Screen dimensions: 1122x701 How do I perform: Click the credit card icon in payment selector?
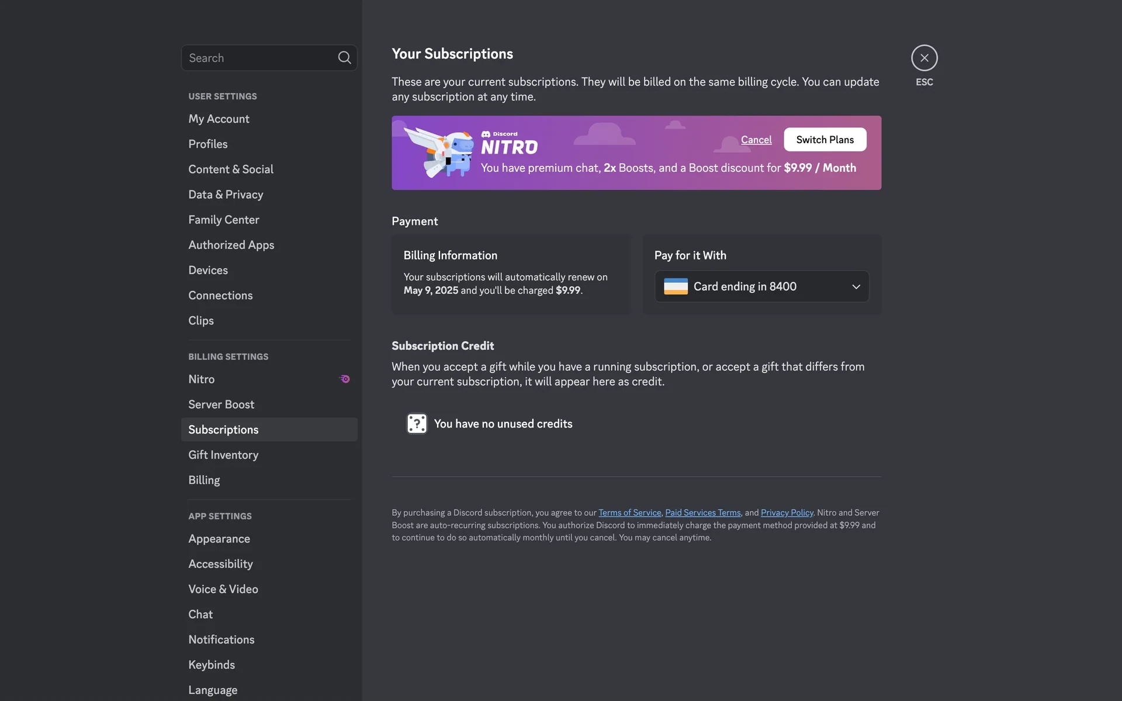point(676,286)
